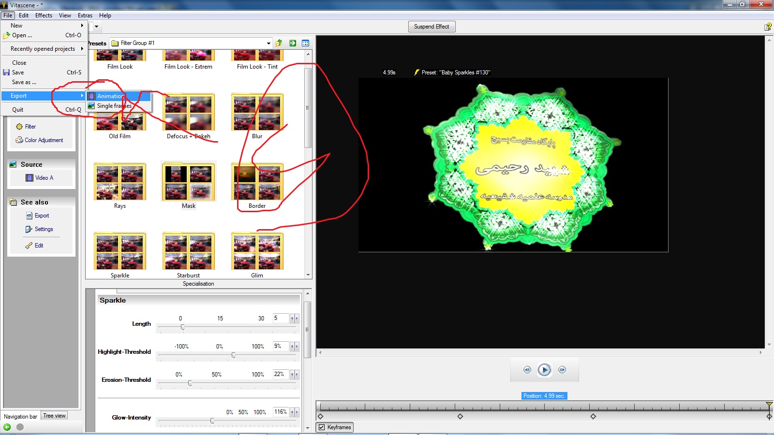This screenshot has width=774, height=435.
Task: Open the Edit menu
Action: tap(24, 15)
